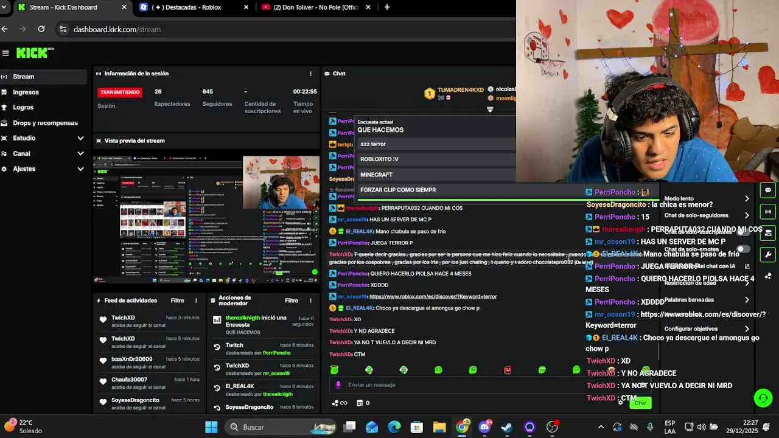Expand the Estudio sidebar section
This screenshot has height=438, width=779.
click(x=80, y=138)
